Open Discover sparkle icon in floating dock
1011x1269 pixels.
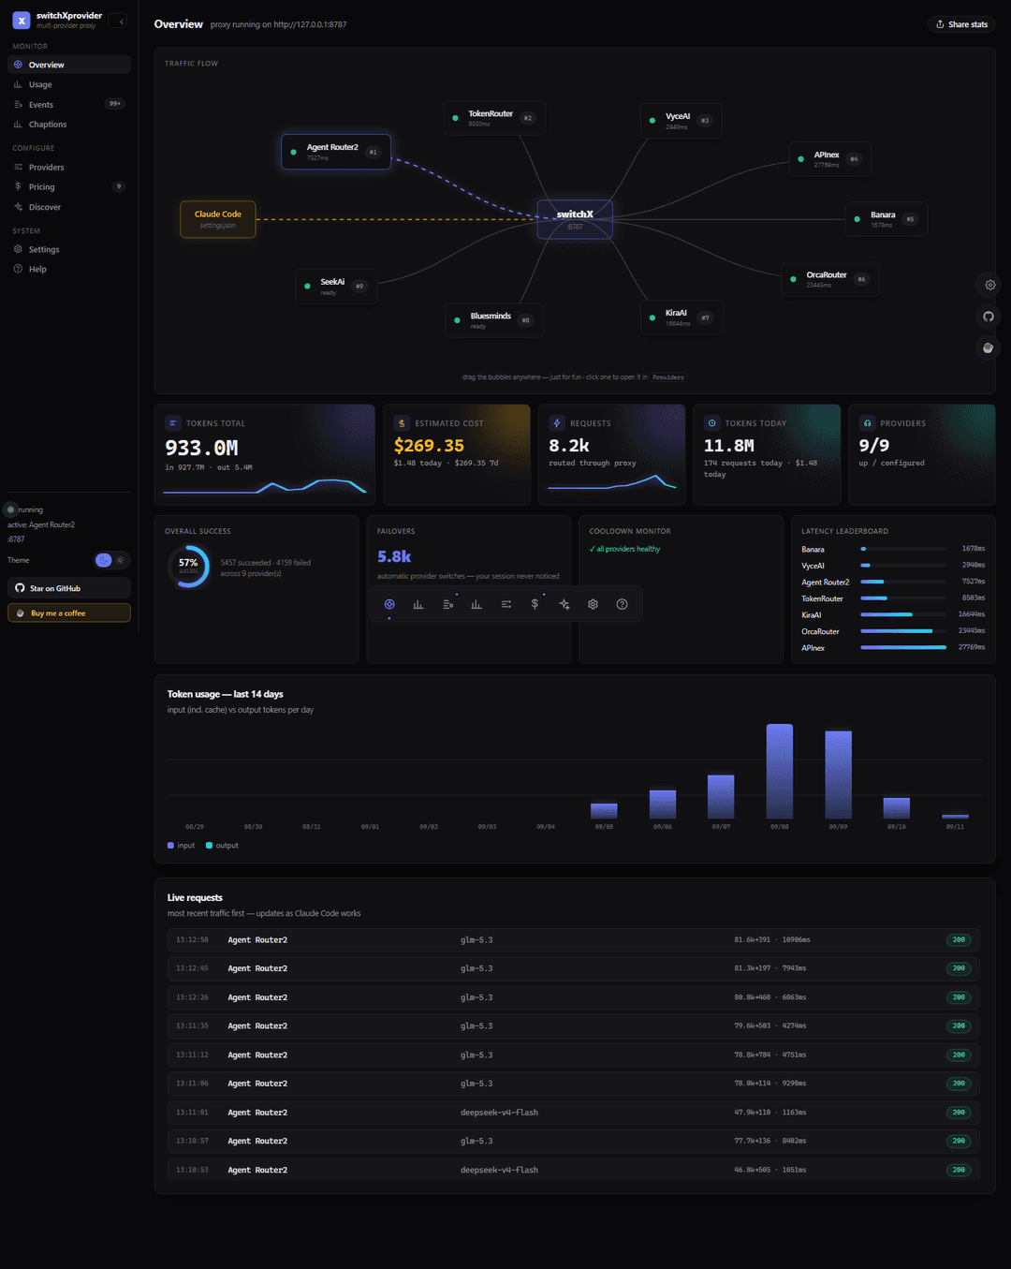click(x=564, y=604)
